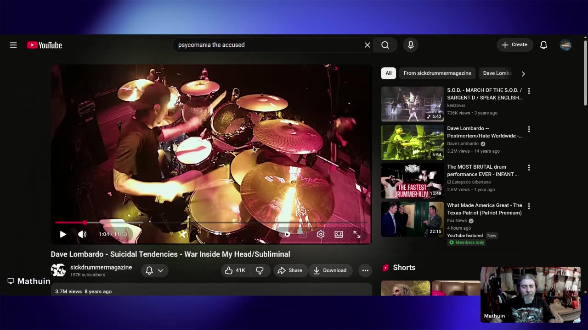
Task: Open sickdrummermagazine channel avatar
Action: point(58,270)
